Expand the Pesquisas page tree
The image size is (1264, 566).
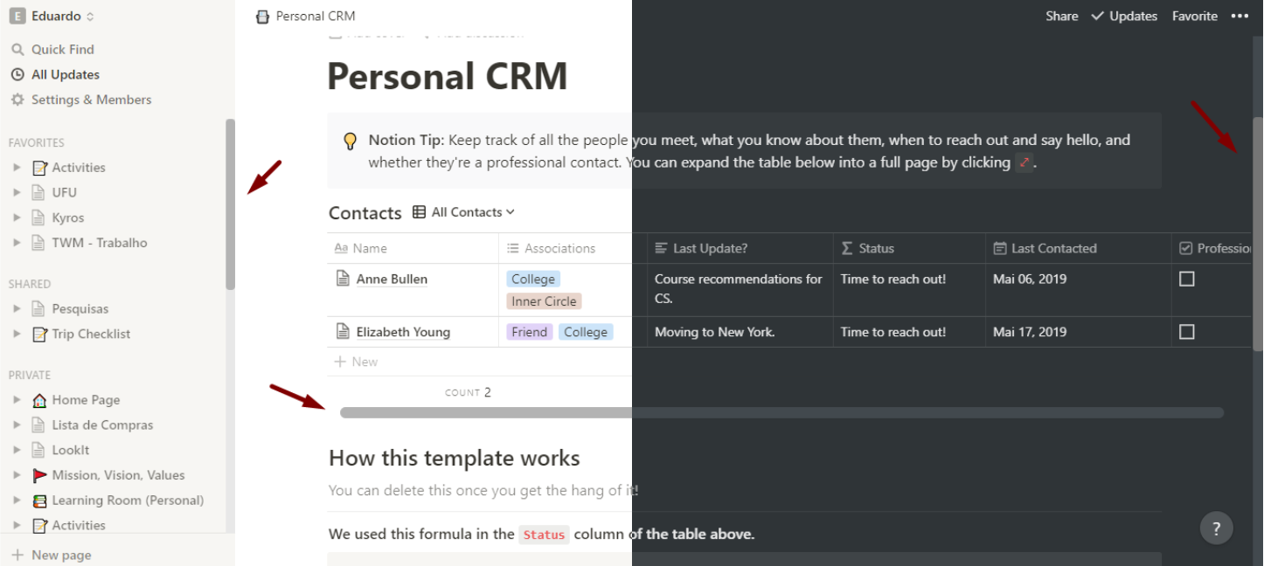[17, 308]
